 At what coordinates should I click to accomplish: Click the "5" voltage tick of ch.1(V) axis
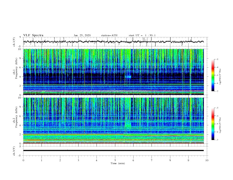tap(21, 37)
